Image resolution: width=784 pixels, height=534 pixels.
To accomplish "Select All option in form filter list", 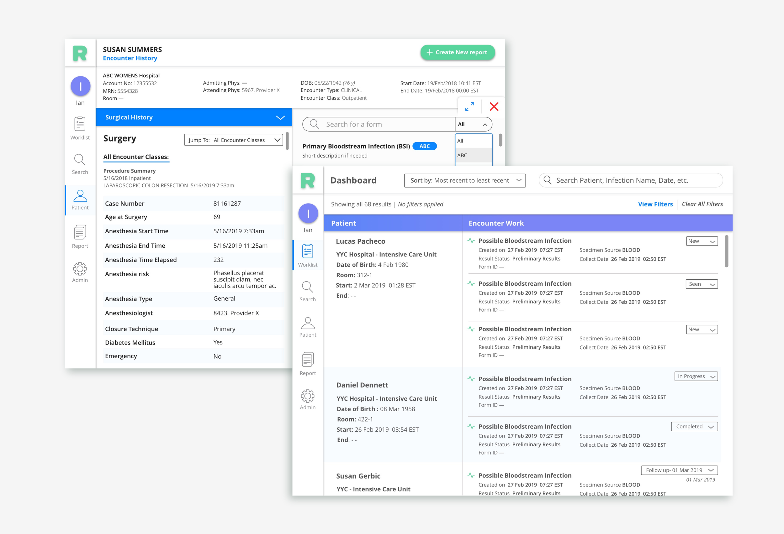I will [x=473, y=141].
